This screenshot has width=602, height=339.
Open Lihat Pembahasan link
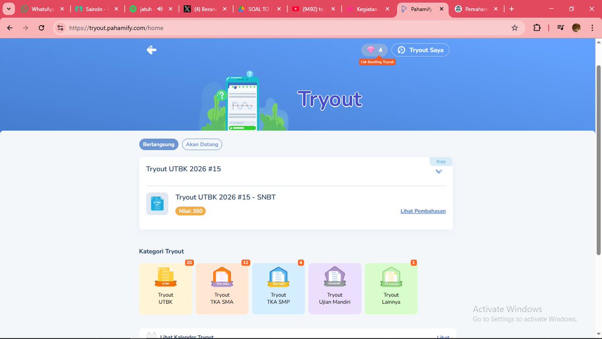(423, 211)
